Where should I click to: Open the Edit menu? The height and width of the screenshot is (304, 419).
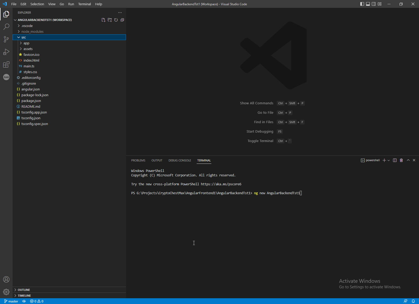point(23,4)
